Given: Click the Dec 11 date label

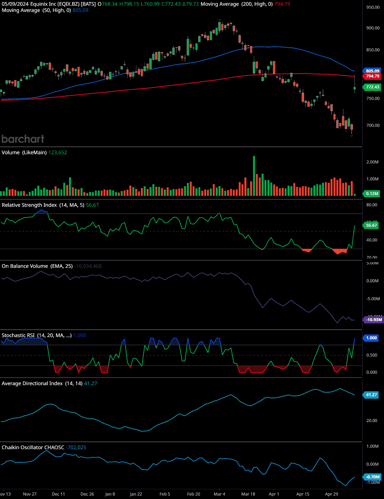Looking at the screenshot, I should pos(58,494).
